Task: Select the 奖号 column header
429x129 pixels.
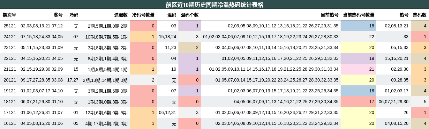Action: coord(58,15)
